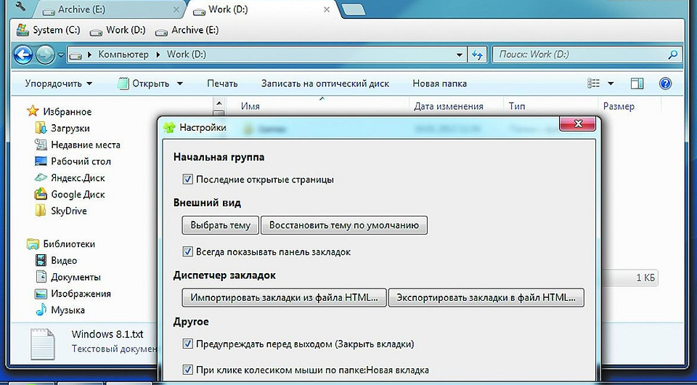Sort by Тип column header
Image resolution: width=697 pixels, height=385 pixels.
(x=517, y=106)
